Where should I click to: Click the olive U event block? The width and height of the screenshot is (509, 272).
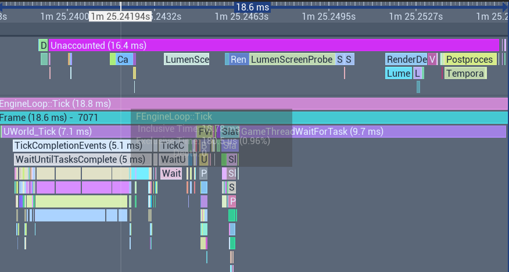pyautogui.click(x=204, y=159)
